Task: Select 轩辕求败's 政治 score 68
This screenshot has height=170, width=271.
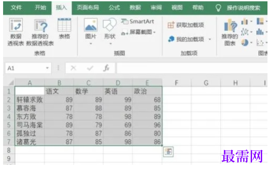Action: pyautogui.click(x=147, y=100)
